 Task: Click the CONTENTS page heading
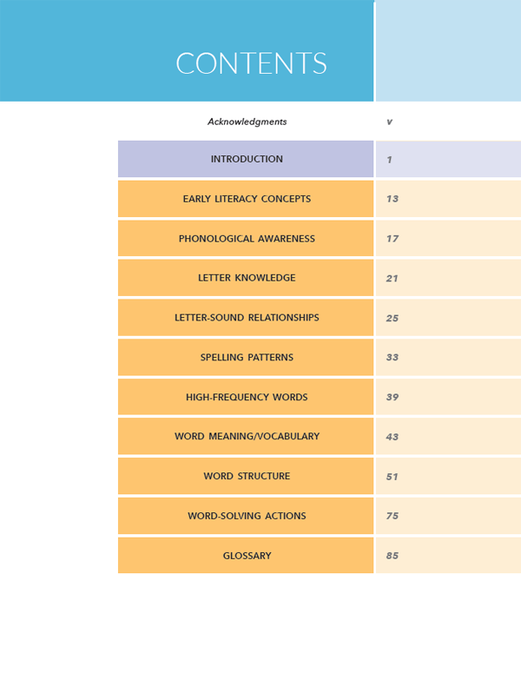(x=251, y=63)
